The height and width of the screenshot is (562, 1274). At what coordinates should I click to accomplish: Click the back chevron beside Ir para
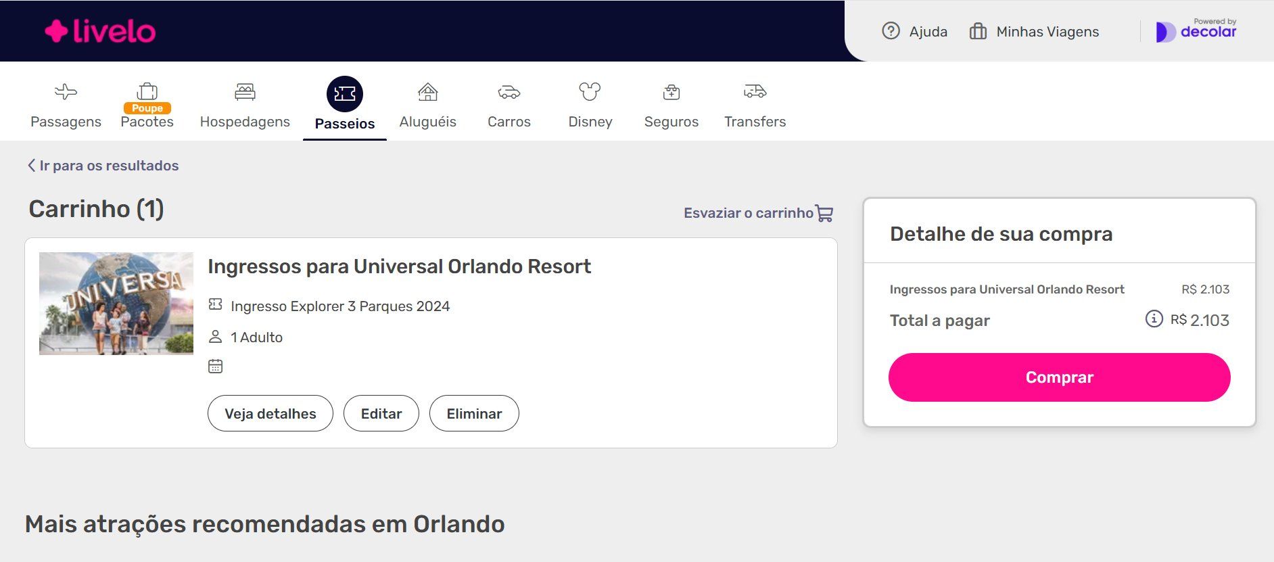tap(31, 165)
